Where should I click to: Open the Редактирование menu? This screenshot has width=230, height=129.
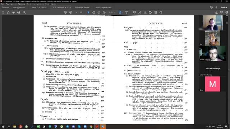click(11, 4)
